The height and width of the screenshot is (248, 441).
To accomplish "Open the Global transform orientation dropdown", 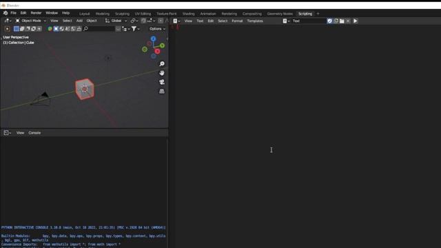I will [116, 21].
